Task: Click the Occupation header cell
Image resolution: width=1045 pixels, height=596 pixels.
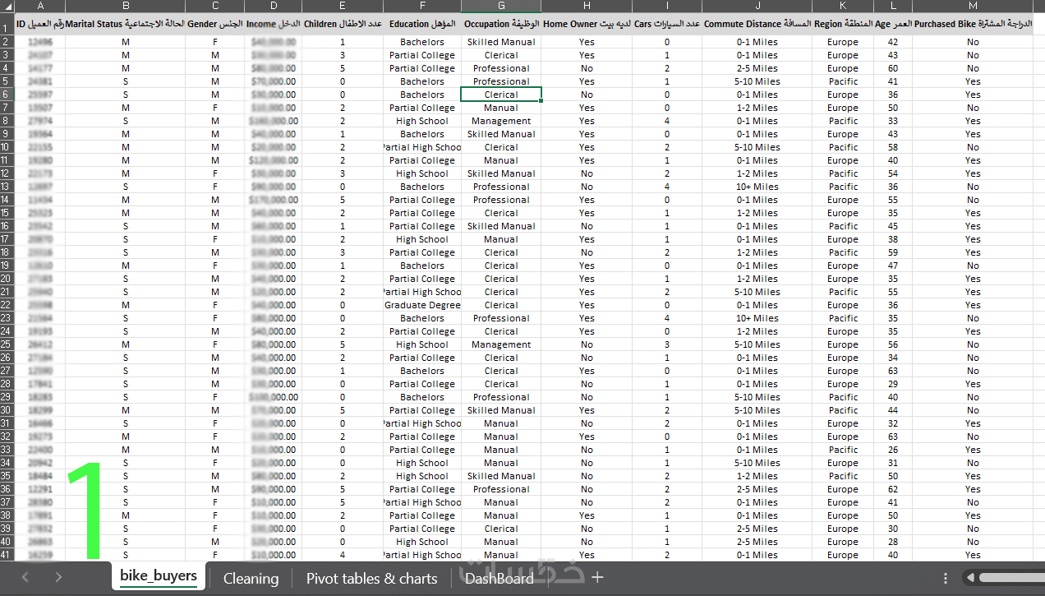Action: coord(501,24)
